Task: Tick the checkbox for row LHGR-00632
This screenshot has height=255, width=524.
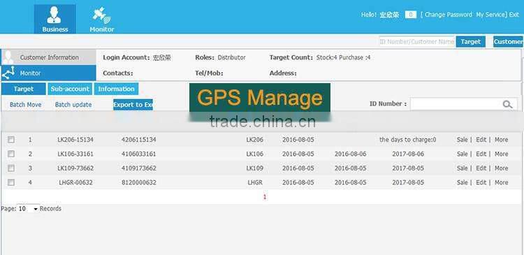Action: tap(11, 182)
